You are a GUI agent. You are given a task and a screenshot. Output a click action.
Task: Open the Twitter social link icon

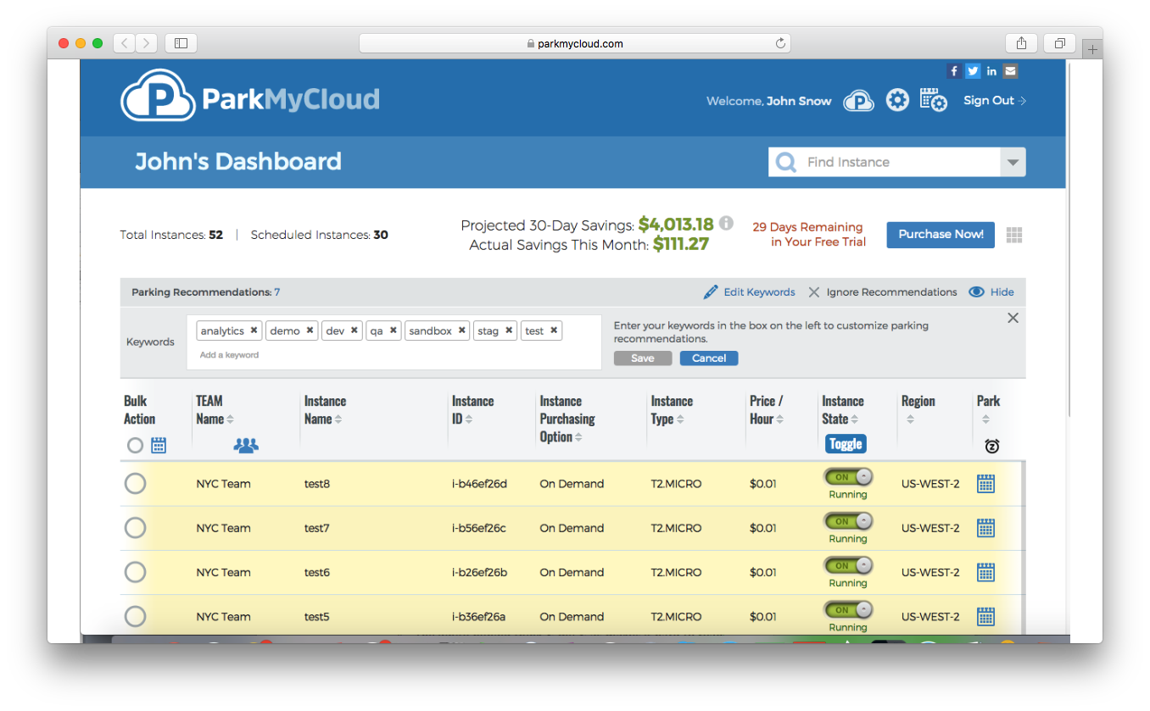pyautogui.click(x=973, y=71)
